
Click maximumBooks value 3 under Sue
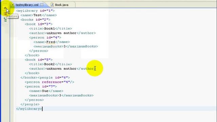pos(60,96)
